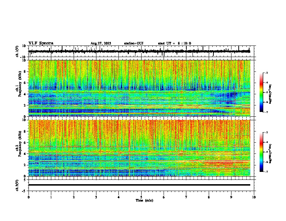Click the 'Time (min)' axis label

[x=144, y=200]
